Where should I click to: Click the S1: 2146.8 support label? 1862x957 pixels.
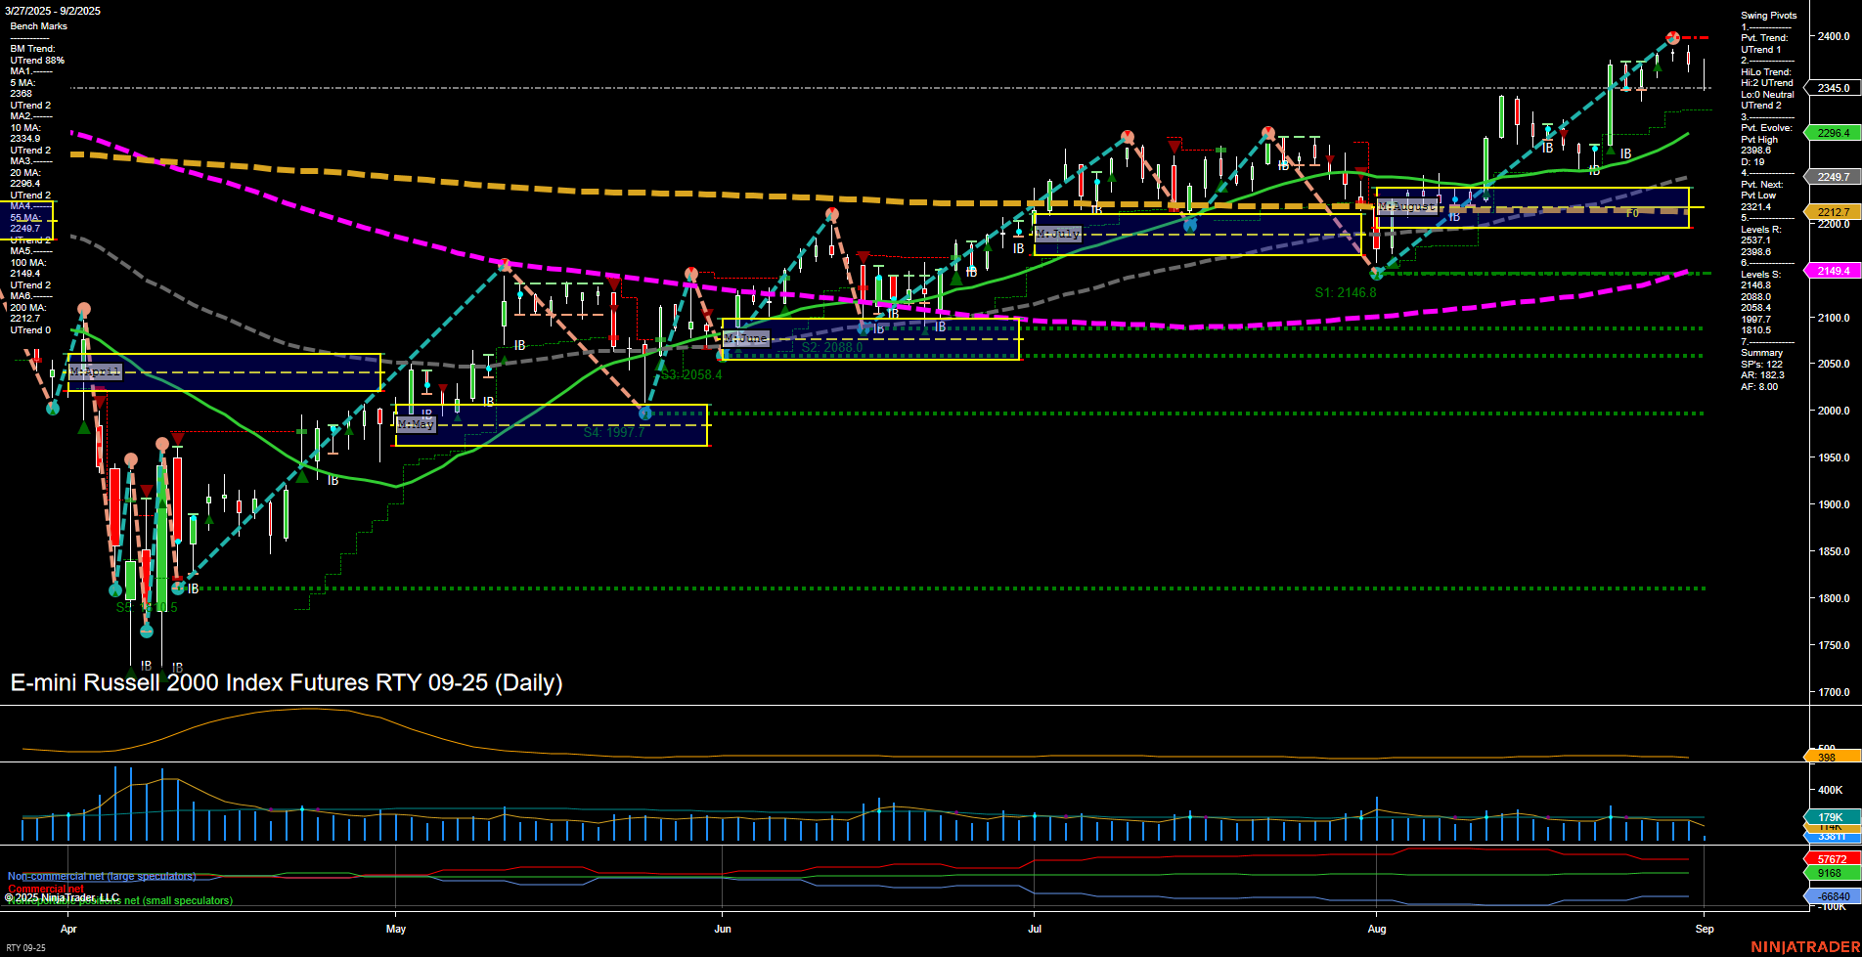tap(1347, 291)
